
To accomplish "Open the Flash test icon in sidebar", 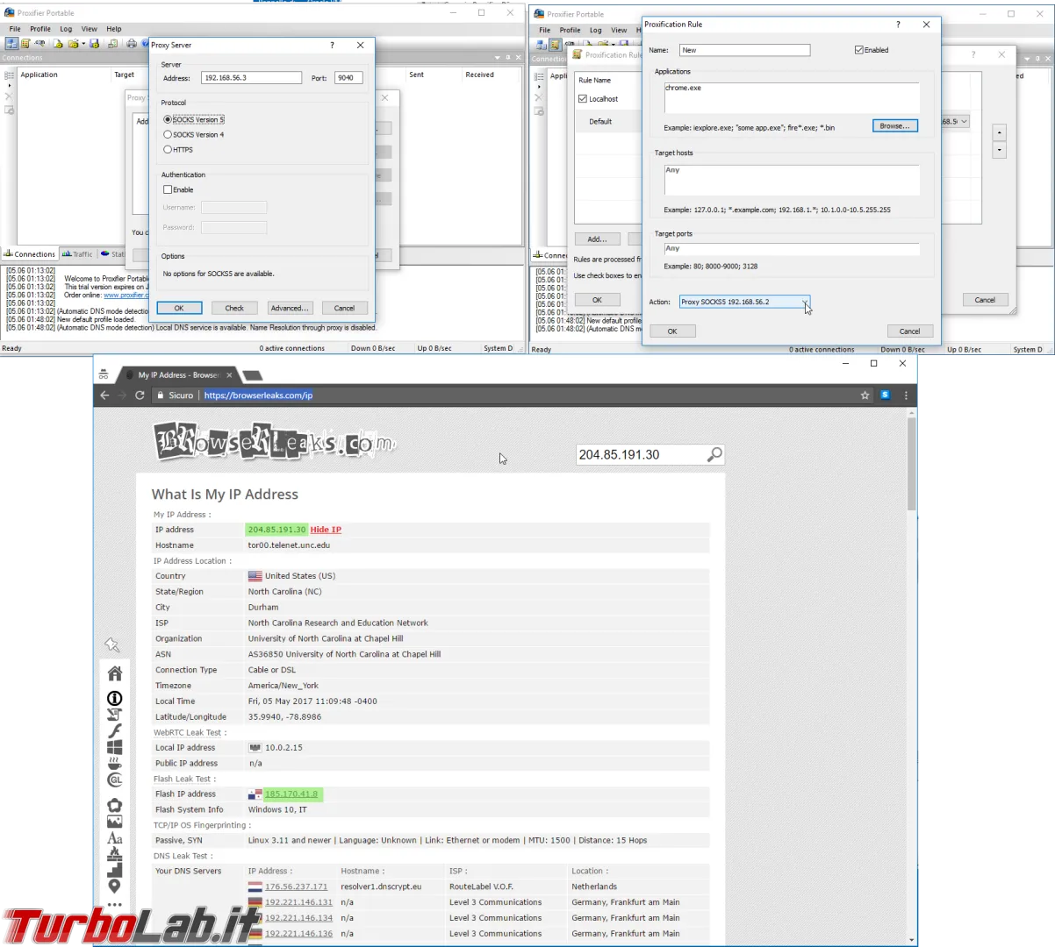I will [114, 730].
